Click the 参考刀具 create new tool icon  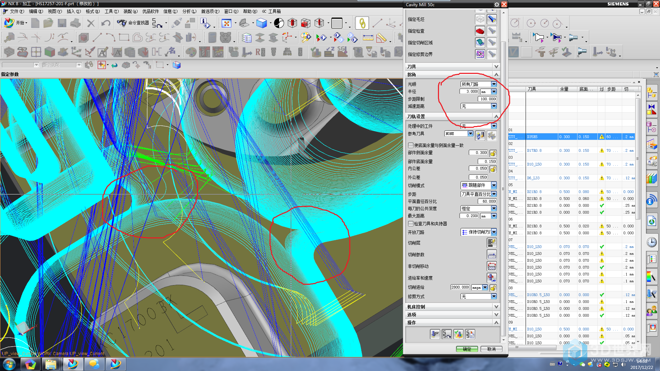pos(480,136)
